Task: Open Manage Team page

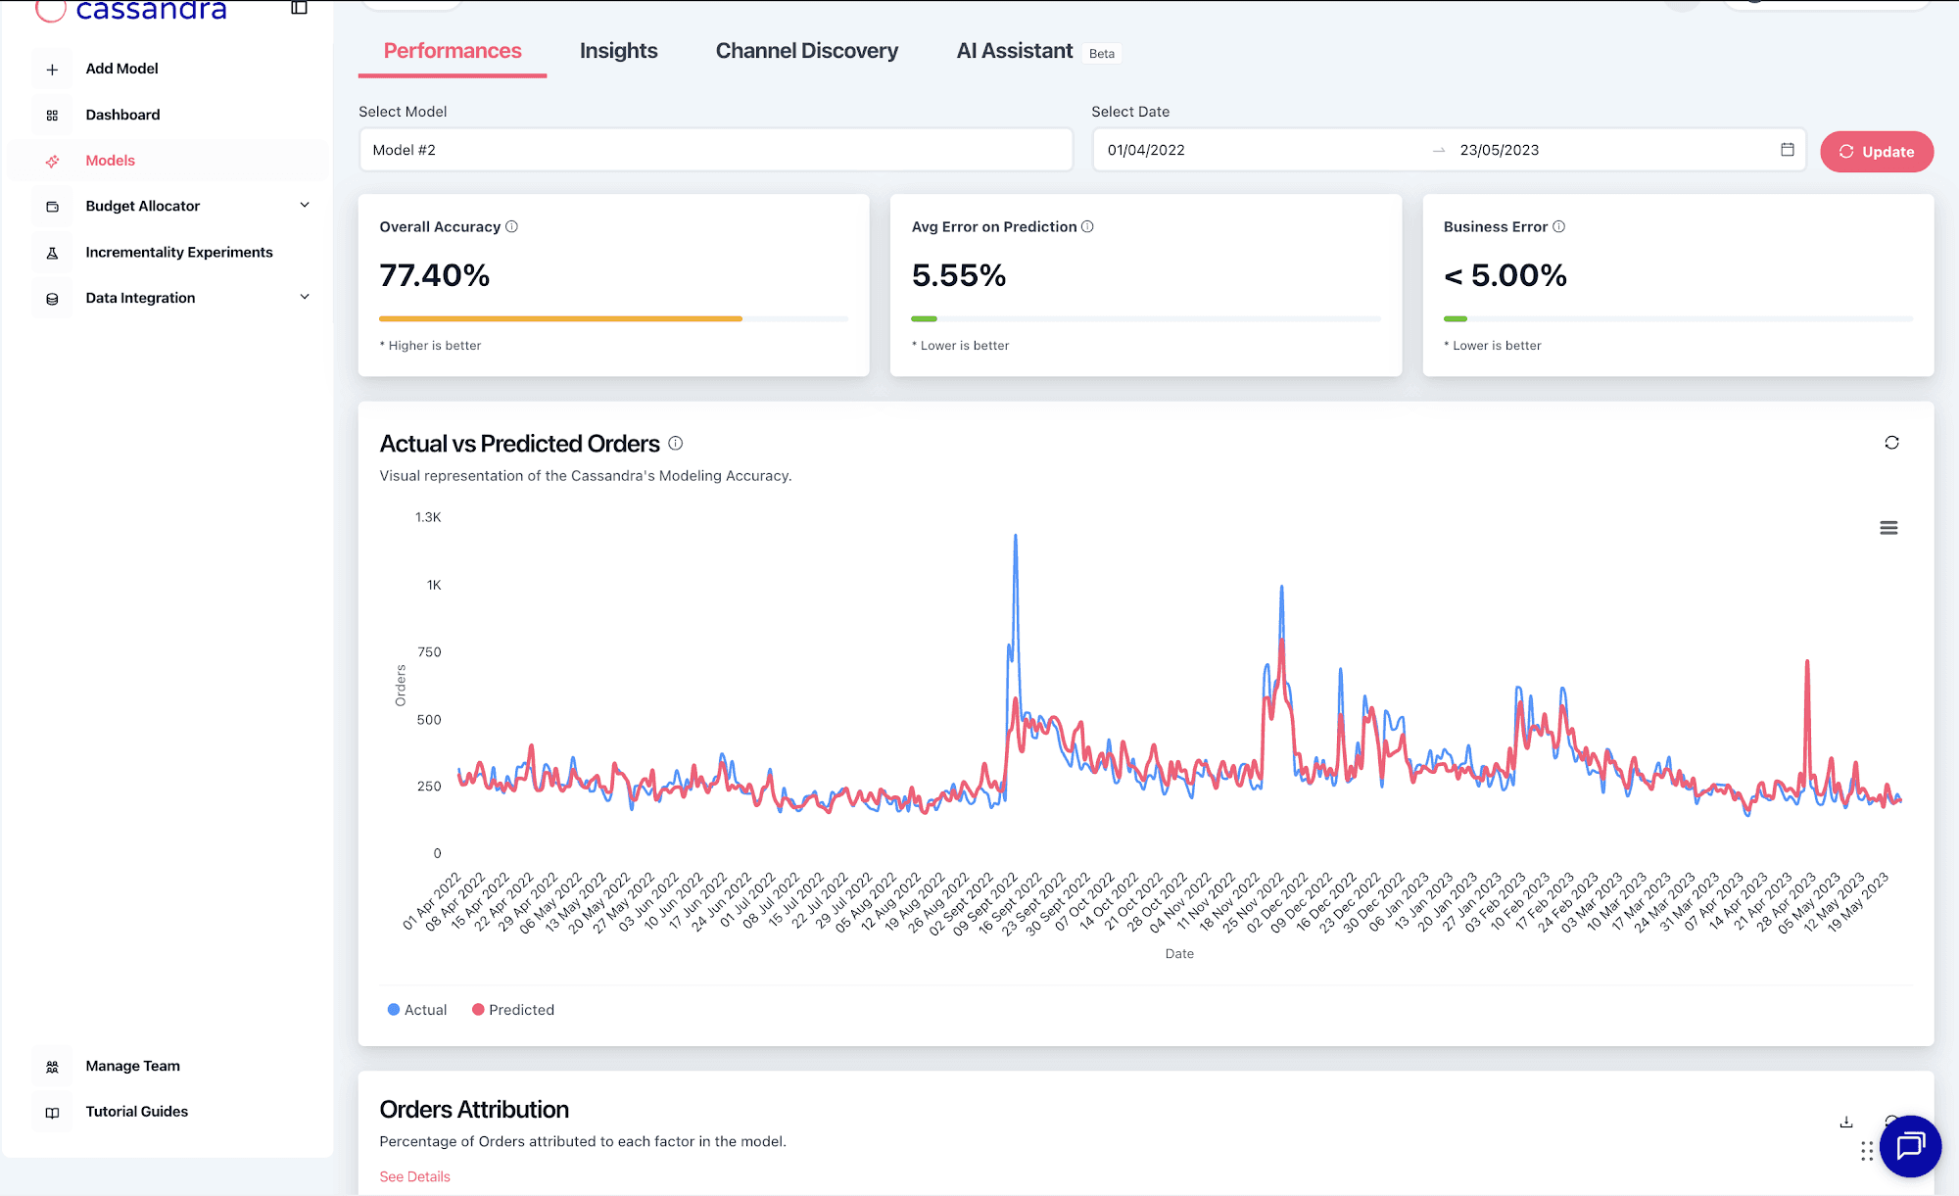Action: pos(132,1066)
